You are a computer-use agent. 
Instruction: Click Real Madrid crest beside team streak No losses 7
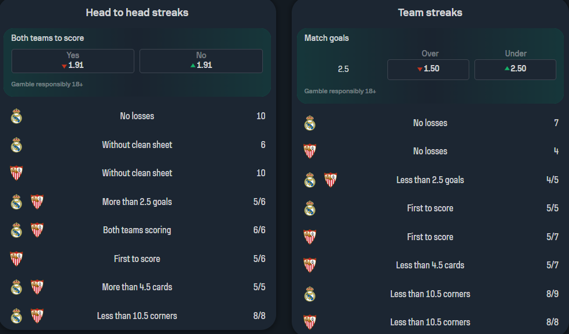[x=310, y=123]
